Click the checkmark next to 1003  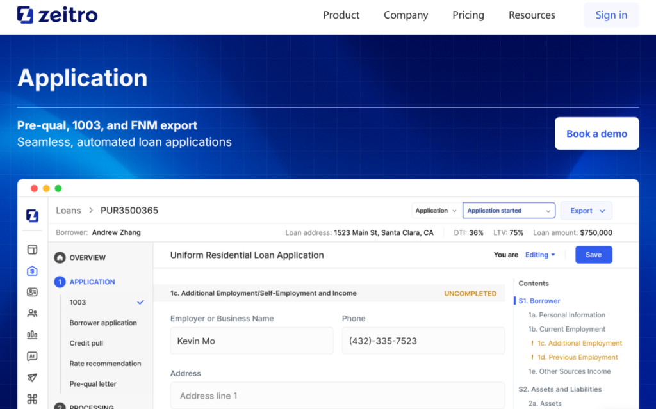140,302
